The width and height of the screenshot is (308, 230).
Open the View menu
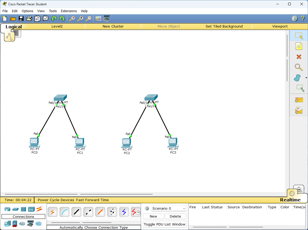click(41, 11)
